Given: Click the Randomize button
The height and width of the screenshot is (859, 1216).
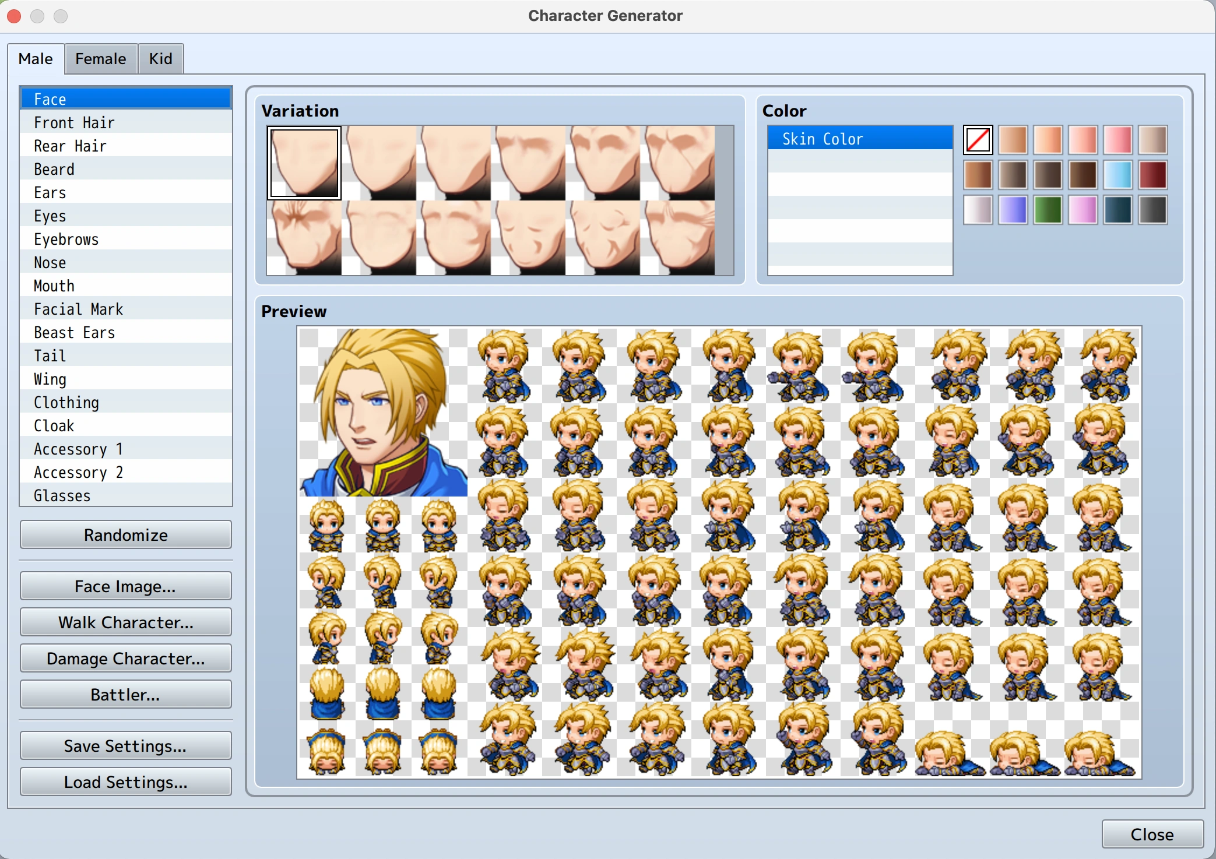Looking at the screenshot, I should [x=125, y=534].
